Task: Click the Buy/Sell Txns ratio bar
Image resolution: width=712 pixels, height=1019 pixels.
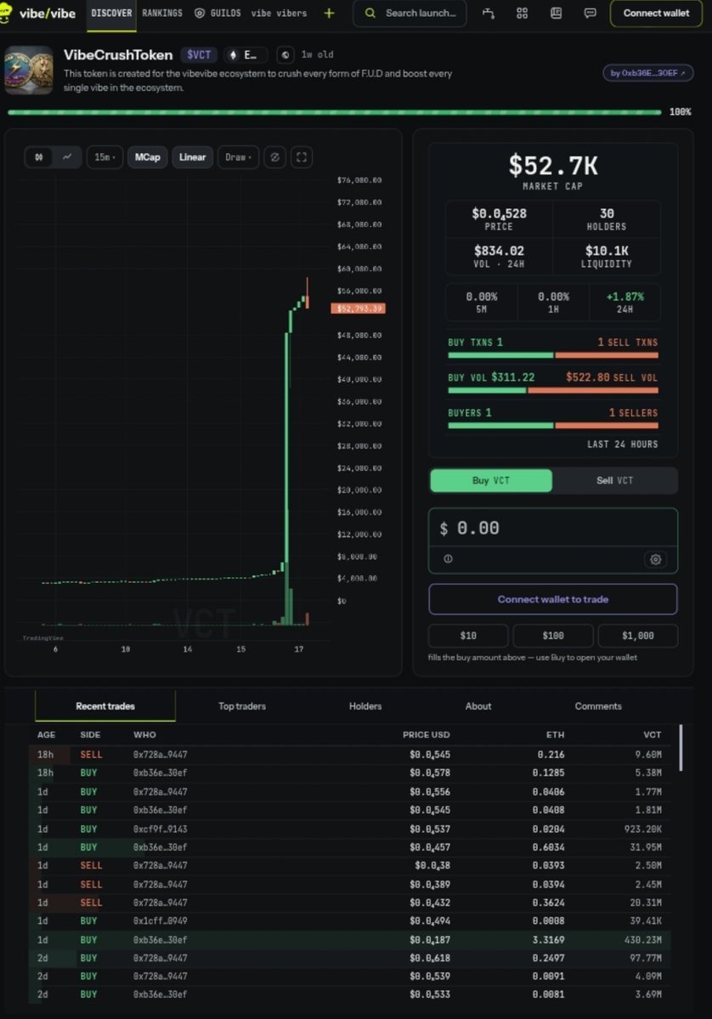Action: coord(553,355)
